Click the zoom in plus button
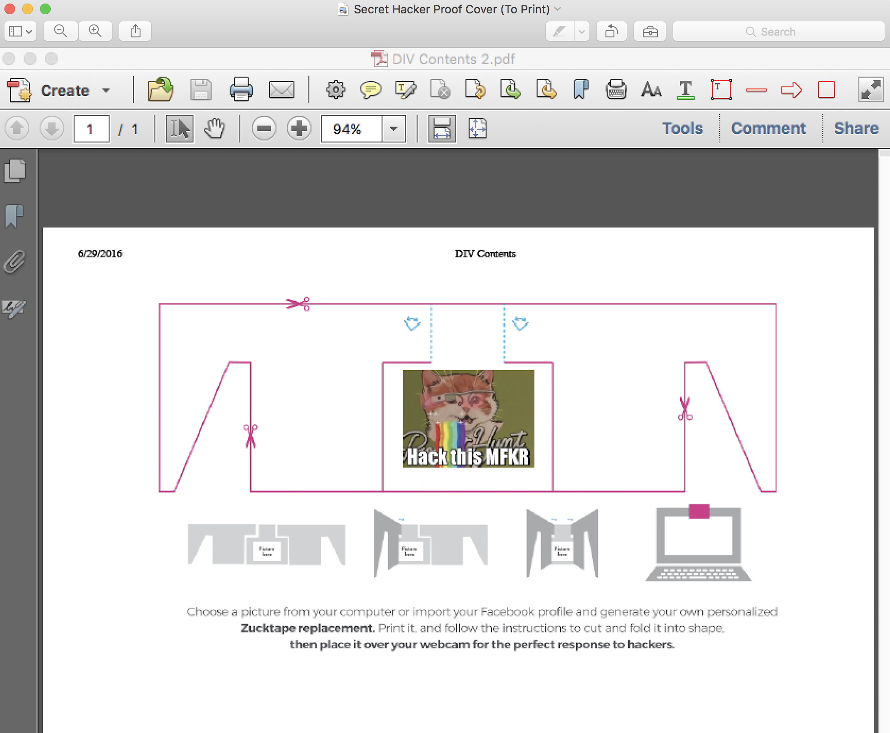Viewport: 890px width, 733px height. [x=299, y=129]
